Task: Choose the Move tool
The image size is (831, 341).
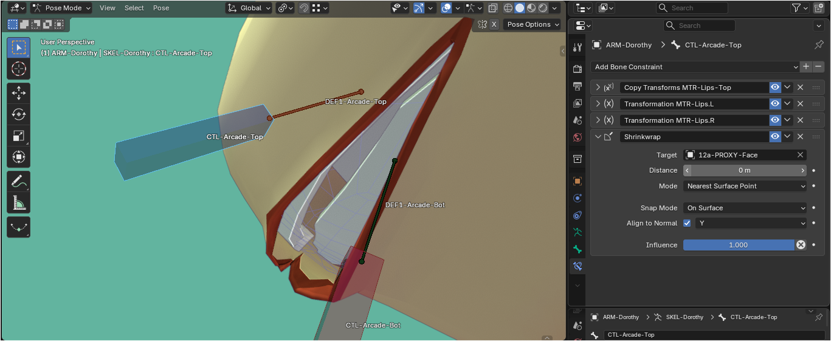Action: pos(18,93)
